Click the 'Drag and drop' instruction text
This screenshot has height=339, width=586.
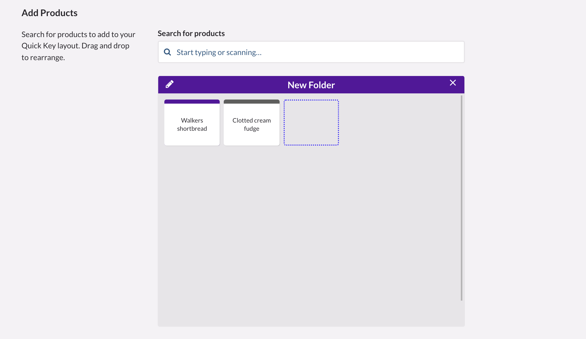coord(105,46)
